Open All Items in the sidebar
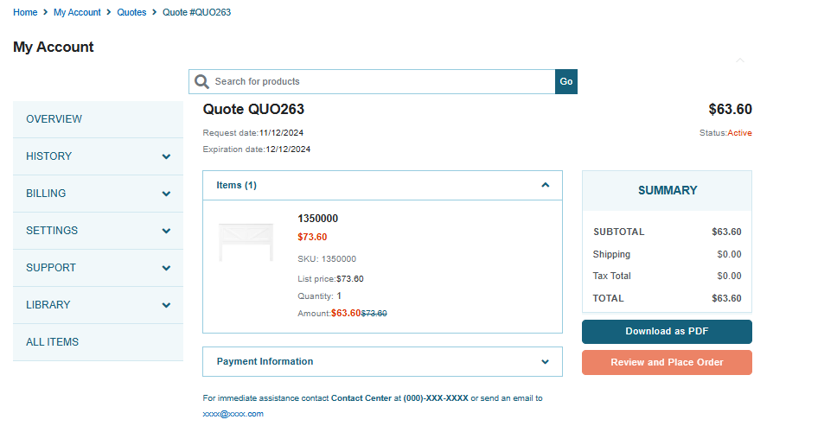The height and width of the screenshot is (426, 837). pyautogui.click(x=52, y=342)
